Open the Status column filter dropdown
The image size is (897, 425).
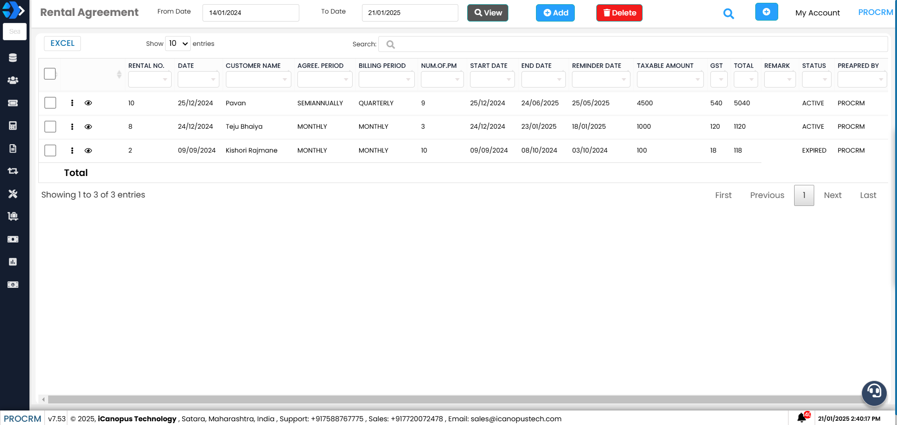(x=816, y=80)
